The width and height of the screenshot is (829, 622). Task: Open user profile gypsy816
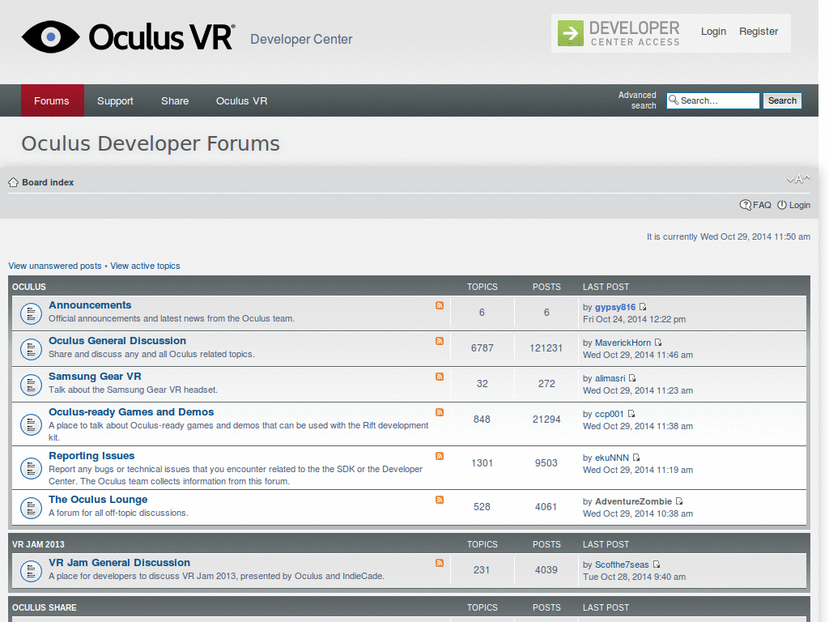click(615, 307)
